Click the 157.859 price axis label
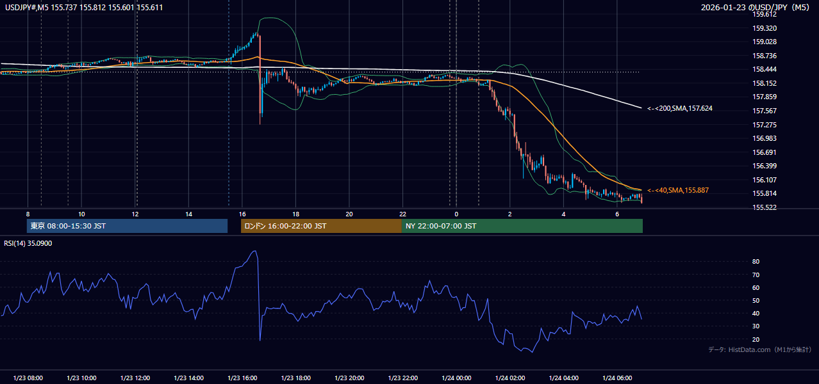Screen dimensions: 819x384 pyautogui.click(x=765, y=97)
